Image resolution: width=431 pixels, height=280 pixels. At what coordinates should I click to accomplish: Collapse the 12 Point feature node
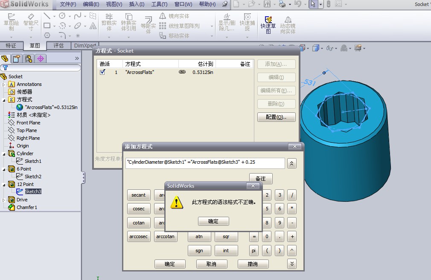[3, 185]
